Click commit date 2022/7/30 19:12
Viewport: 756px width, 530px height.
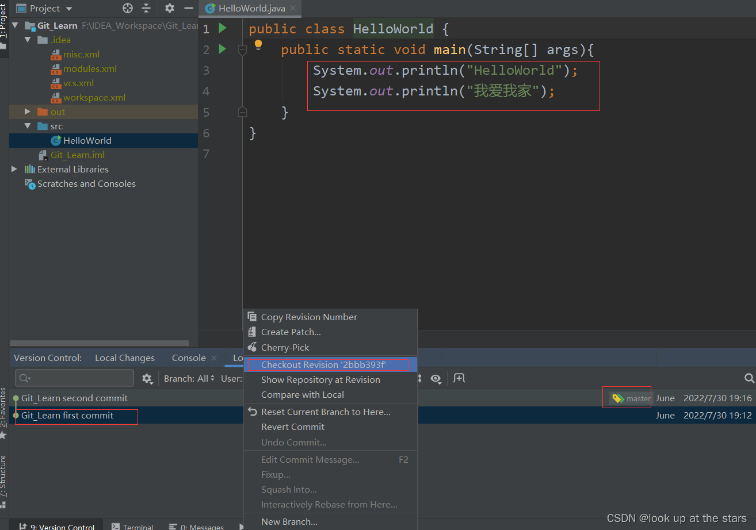717,415
